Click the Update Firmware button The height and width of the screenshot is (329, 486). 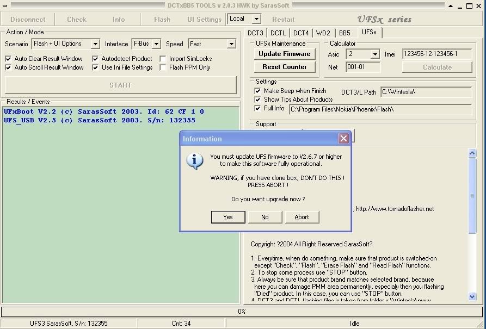(x=285, y=54)
